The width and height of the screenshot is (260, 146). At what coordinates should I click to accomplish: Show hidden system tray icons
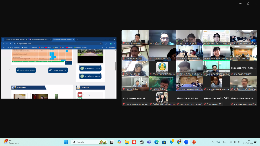coord(213,142)
